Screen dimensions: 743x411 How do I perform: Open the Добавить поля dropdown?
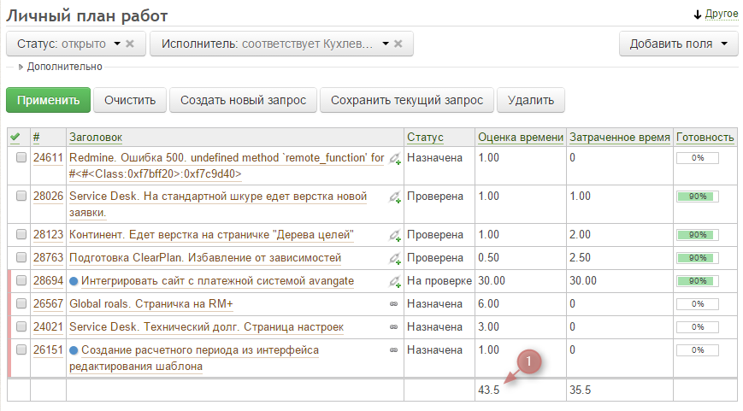(679, 44)
